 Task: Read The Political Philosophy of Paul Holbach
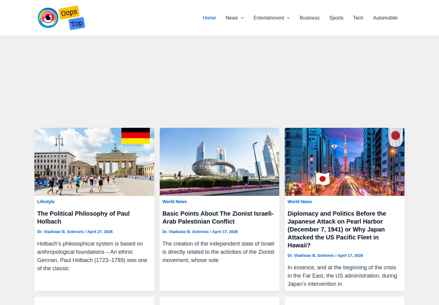click(84, 217)
